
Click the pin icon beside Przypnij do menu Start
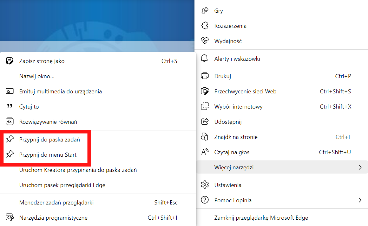(10, 154)
